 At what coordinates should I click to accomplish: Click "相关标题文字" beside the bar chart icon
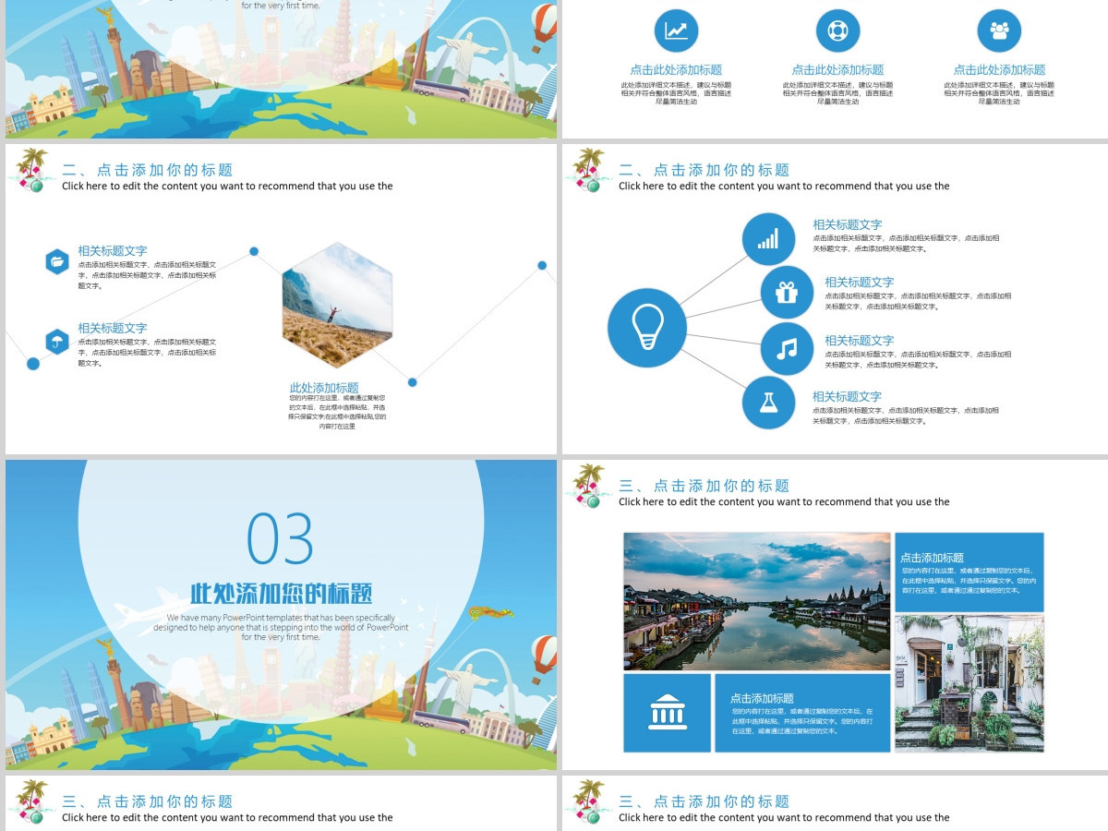[848, 224]
